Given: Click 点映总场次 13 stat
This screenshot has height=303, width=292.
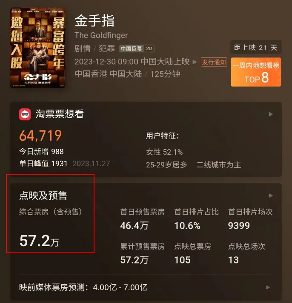Looking at the screenshot, I should [x=246, y=253].
